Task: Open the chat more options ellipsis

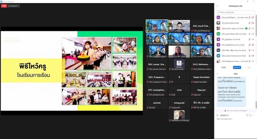Action: click(x=254, y=115)
